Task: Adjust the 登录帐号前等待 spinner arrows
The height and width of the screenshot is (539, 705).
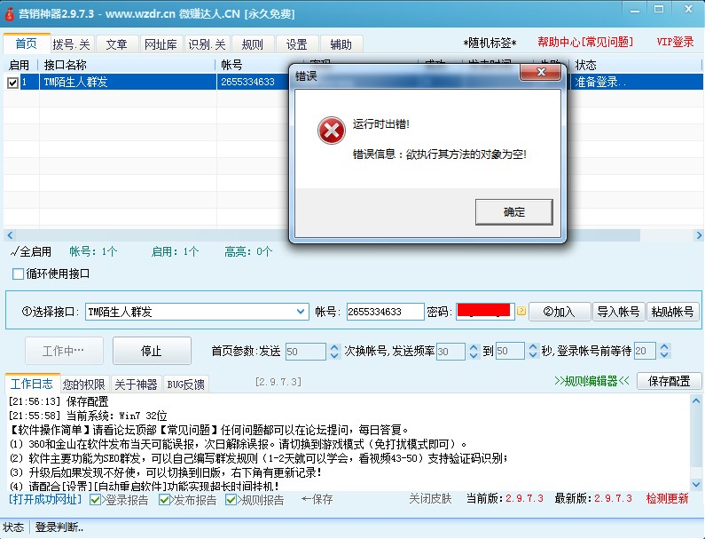Action: click(x=664, y=352)
